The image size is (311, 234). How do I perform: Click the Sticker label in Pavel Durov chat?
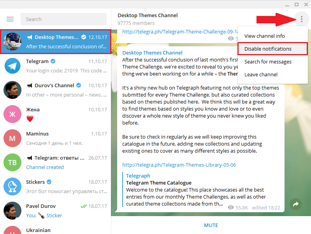54,216
